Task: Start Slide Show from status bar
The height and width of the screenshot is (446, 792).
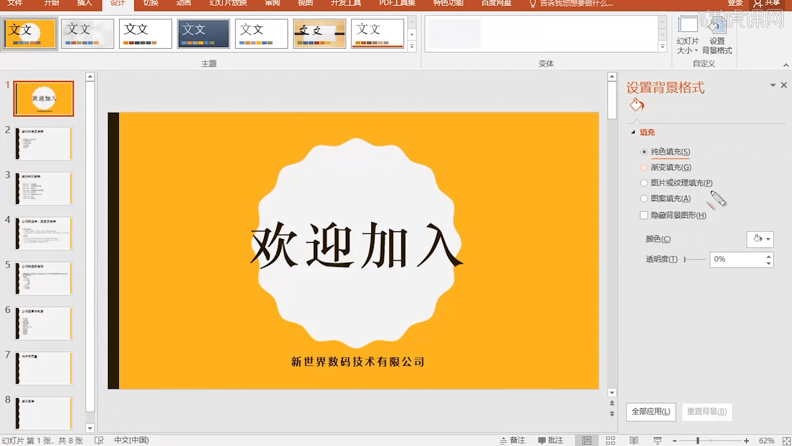Action: 658,440
